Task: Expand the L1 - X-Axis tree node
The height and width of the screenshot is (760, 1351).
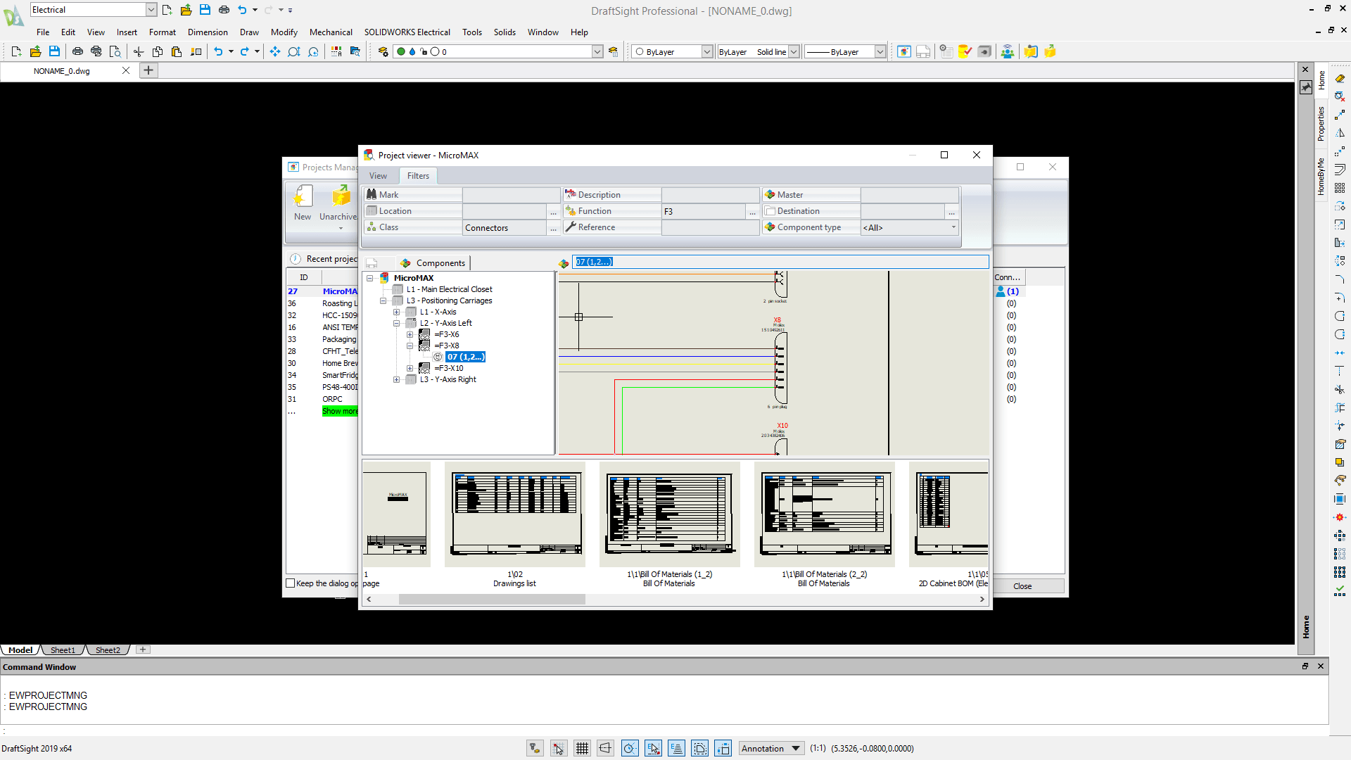Action: click(x=396, y=312)
